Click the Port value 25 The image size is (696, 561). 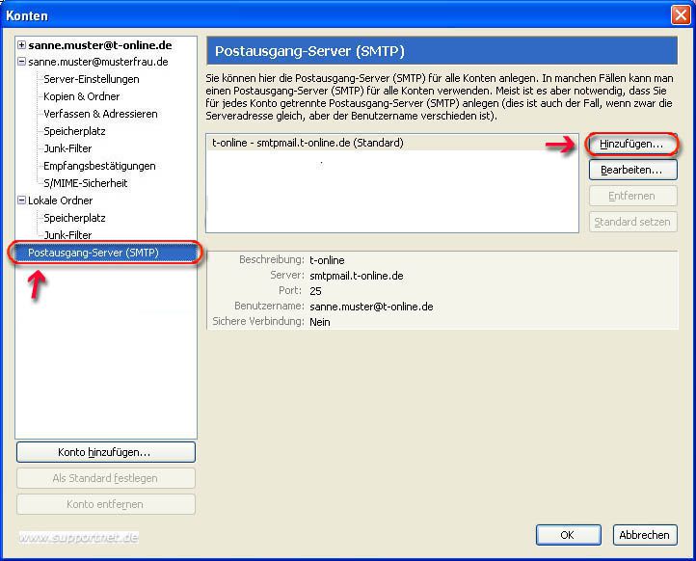(315, 291)
